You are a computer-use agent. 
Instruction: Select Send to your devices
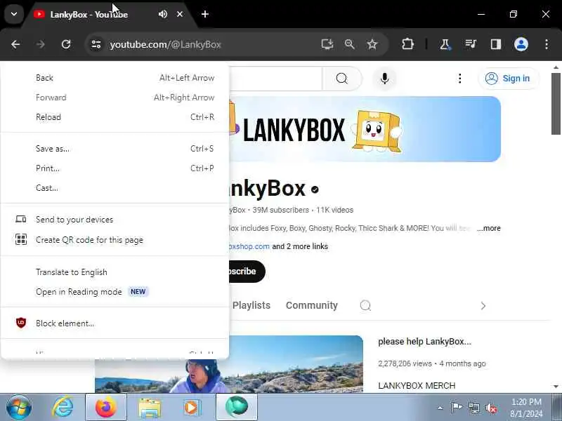(115, 220)
